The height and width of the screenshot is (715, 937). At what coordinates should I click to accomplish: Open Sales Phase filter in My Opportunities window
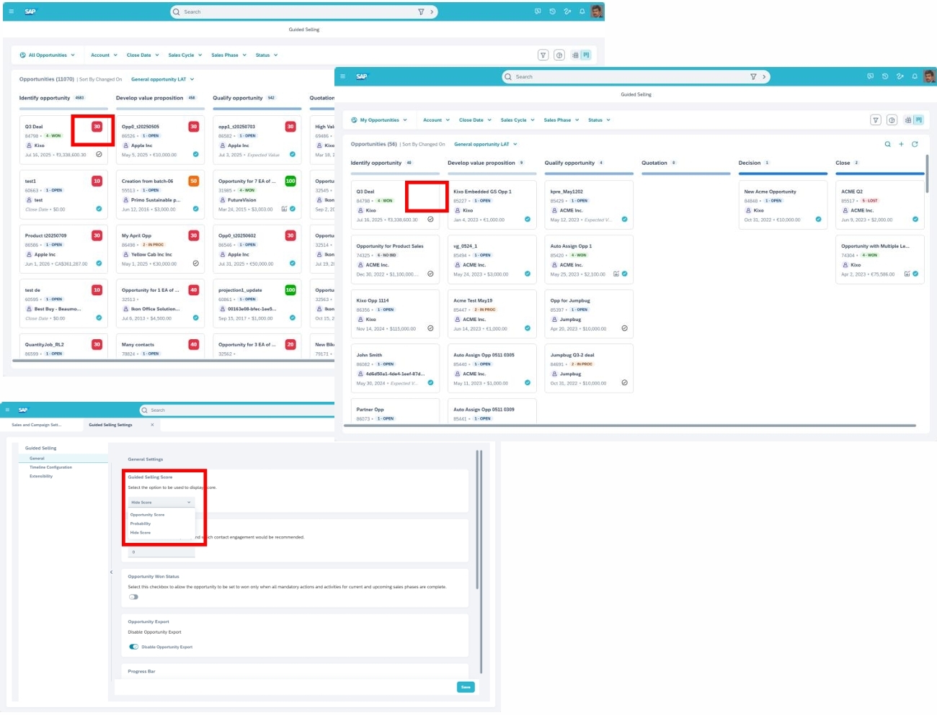[x=561, y=120]
